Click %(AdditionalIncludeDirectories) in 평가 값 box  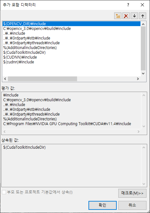(30, 119)
